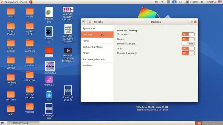Open Fonts section in Tweaks
The height and width of the screenshot is (125, 223).
(x=97, y=41)
